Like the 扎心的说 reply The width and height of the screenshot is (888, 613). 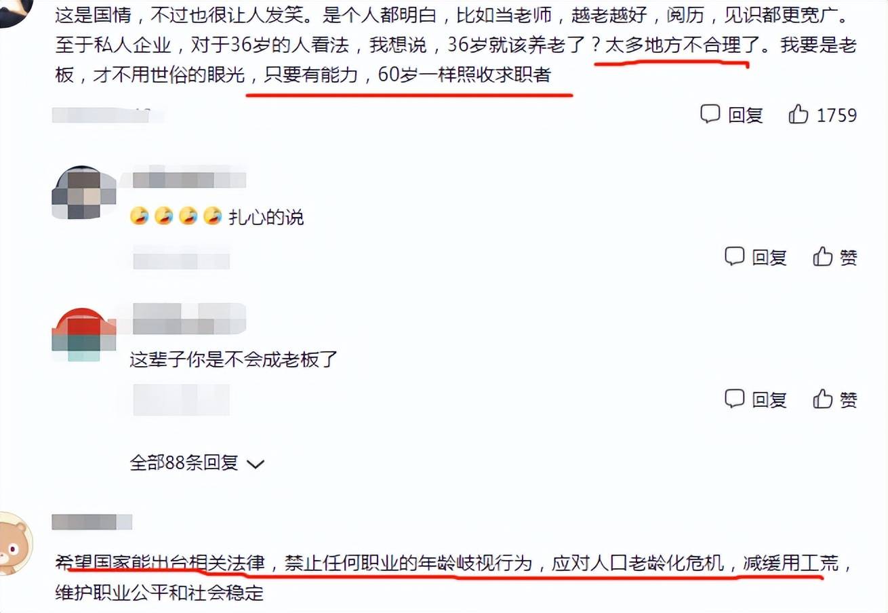823,256
